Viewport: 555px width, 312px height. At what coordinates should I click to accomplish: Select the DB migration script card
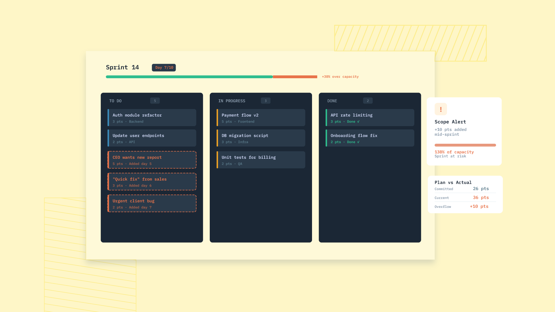pyautogui.click(x=261, y=138)
